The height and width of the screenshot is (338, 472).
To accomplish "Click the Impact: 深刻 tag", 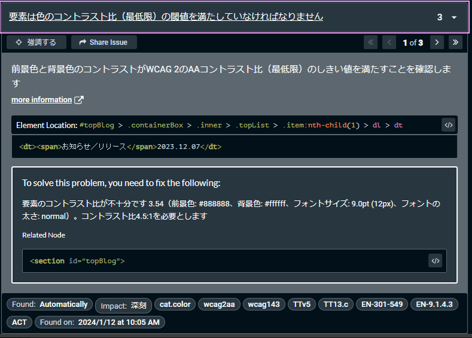I will point(123,306).
